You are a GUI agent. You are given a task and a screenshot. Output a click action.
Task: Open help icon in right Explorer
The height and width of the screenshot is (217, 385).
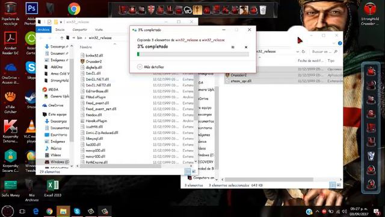tap(340, 43)
